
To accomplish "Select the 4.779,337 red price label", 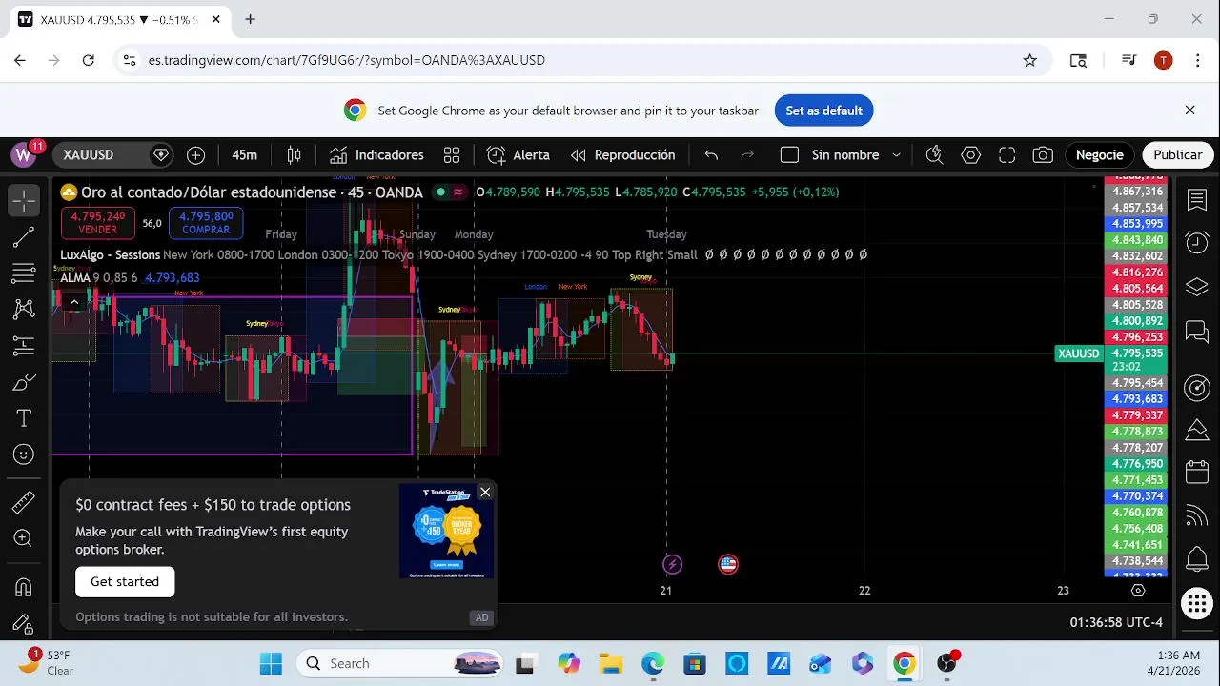I will tap(1135, 415).
